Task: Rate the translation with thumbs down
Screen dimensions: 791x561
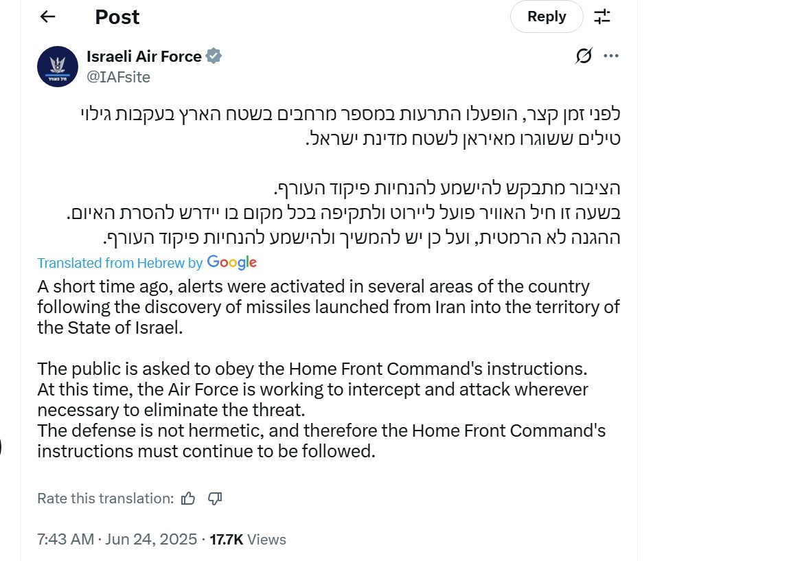Action: 214,499
